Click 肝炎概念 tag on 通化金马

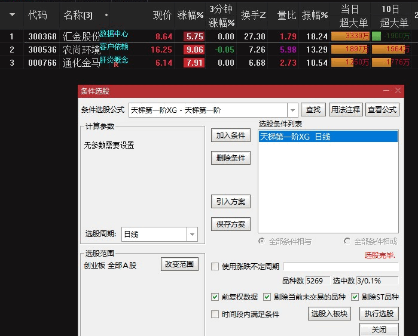coord(114,60)
